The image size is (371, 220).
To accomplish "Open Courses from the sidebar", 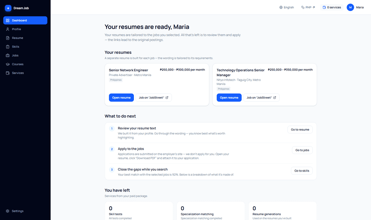I will coord(25,64).
